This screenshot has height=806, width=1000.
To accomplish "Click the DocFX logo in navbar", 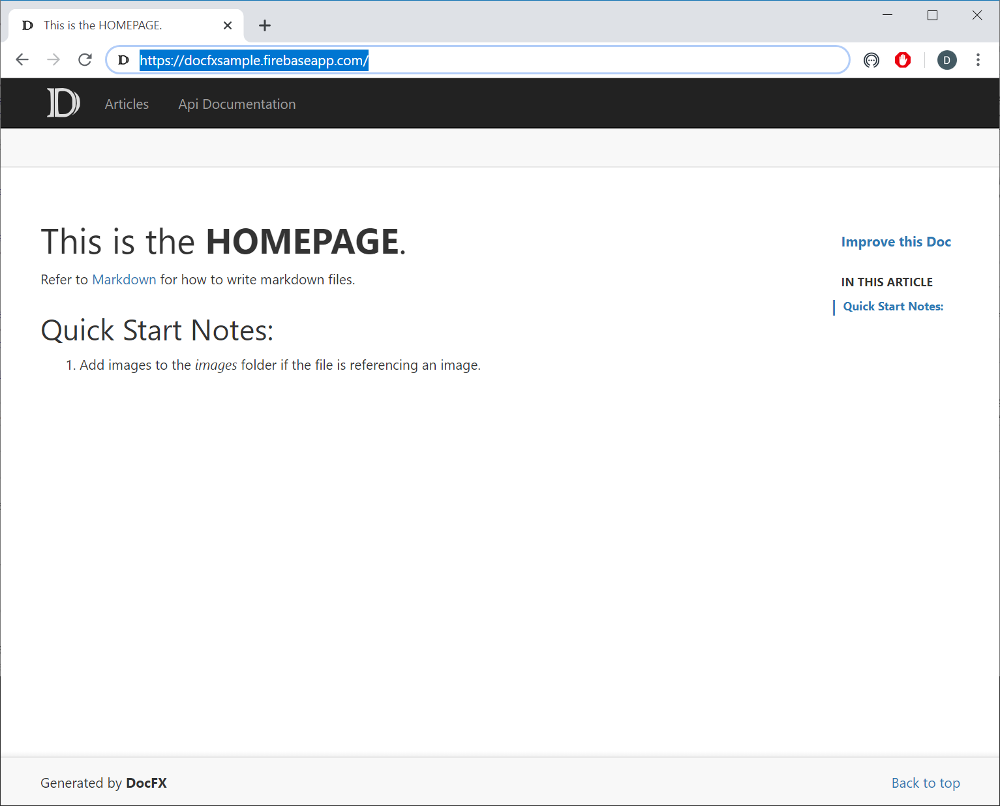I will (x=63, y=103).
